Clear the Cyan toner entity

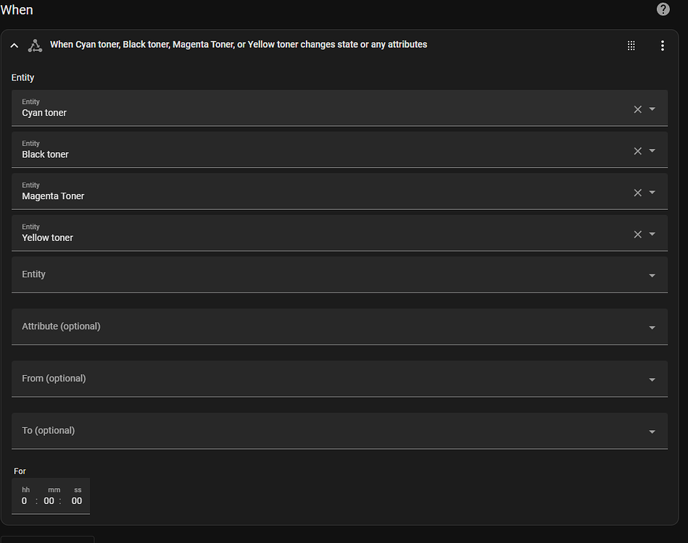coord(637,109)
